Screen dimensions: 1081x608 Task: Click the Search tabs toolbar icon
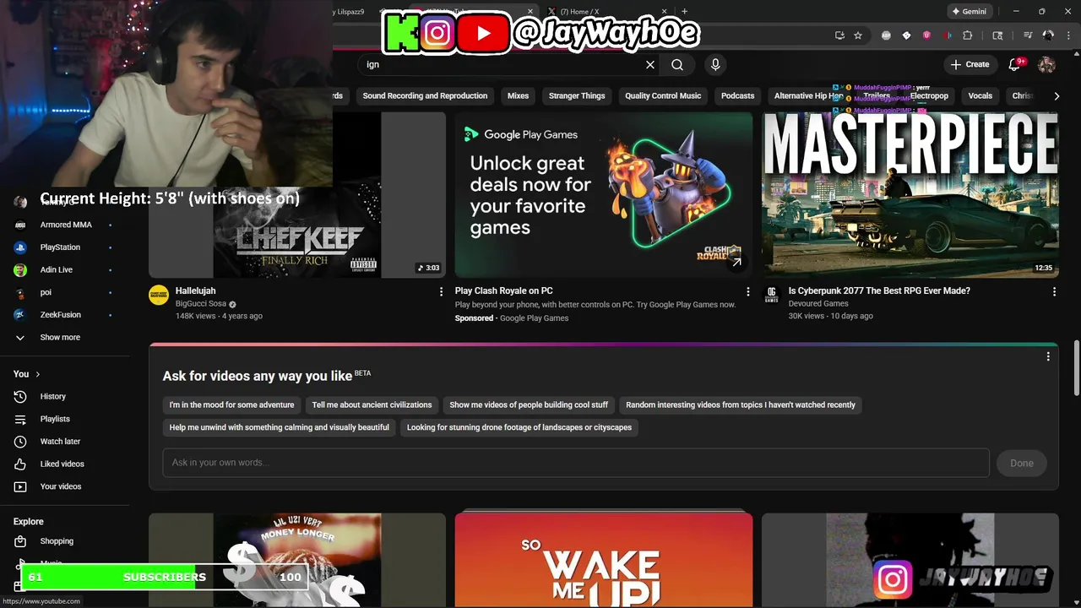(x=997, y=35)
